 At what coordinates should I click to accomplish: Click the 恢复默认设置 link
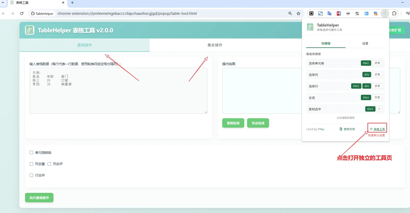pos(376,135)
